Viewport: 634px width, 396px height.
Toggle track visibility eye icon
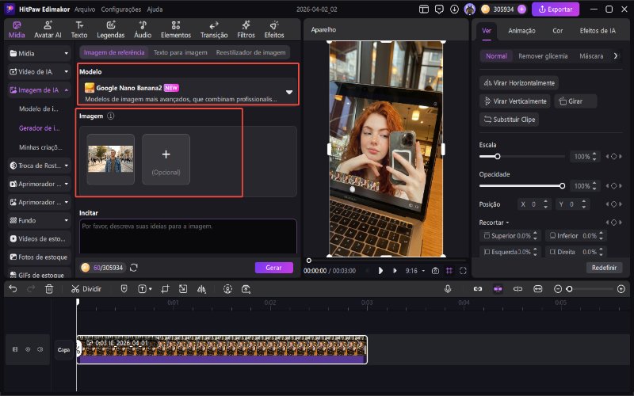point(28,348)
